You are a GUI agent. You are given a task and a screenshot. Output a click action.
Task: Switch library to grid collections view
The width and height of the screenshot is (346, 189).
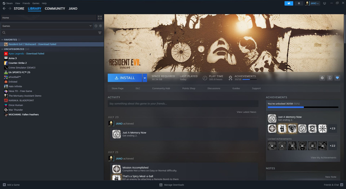pyautogui.click(x=100, y=18)
